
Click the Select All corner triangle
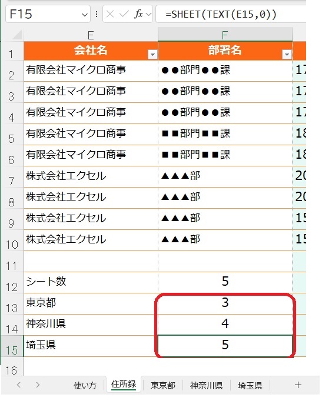17,35
